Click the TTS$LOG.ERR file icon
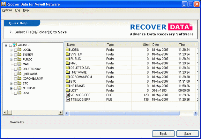Screen dimensions: 201x139 tap(68, 99)
